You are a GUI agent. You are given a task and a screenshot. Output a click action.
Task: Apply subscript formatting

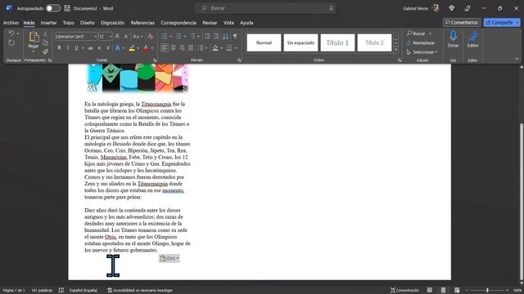pos(99,48)
